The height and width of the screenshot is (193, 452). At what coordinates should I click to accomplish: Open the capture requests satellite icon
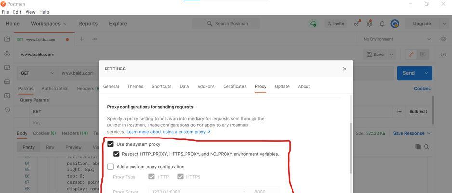357,23
